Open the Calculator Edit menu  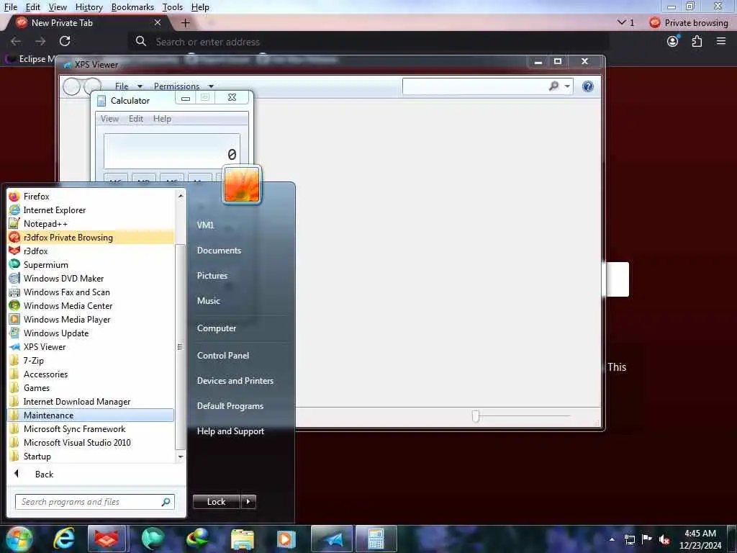click(136, 119)
